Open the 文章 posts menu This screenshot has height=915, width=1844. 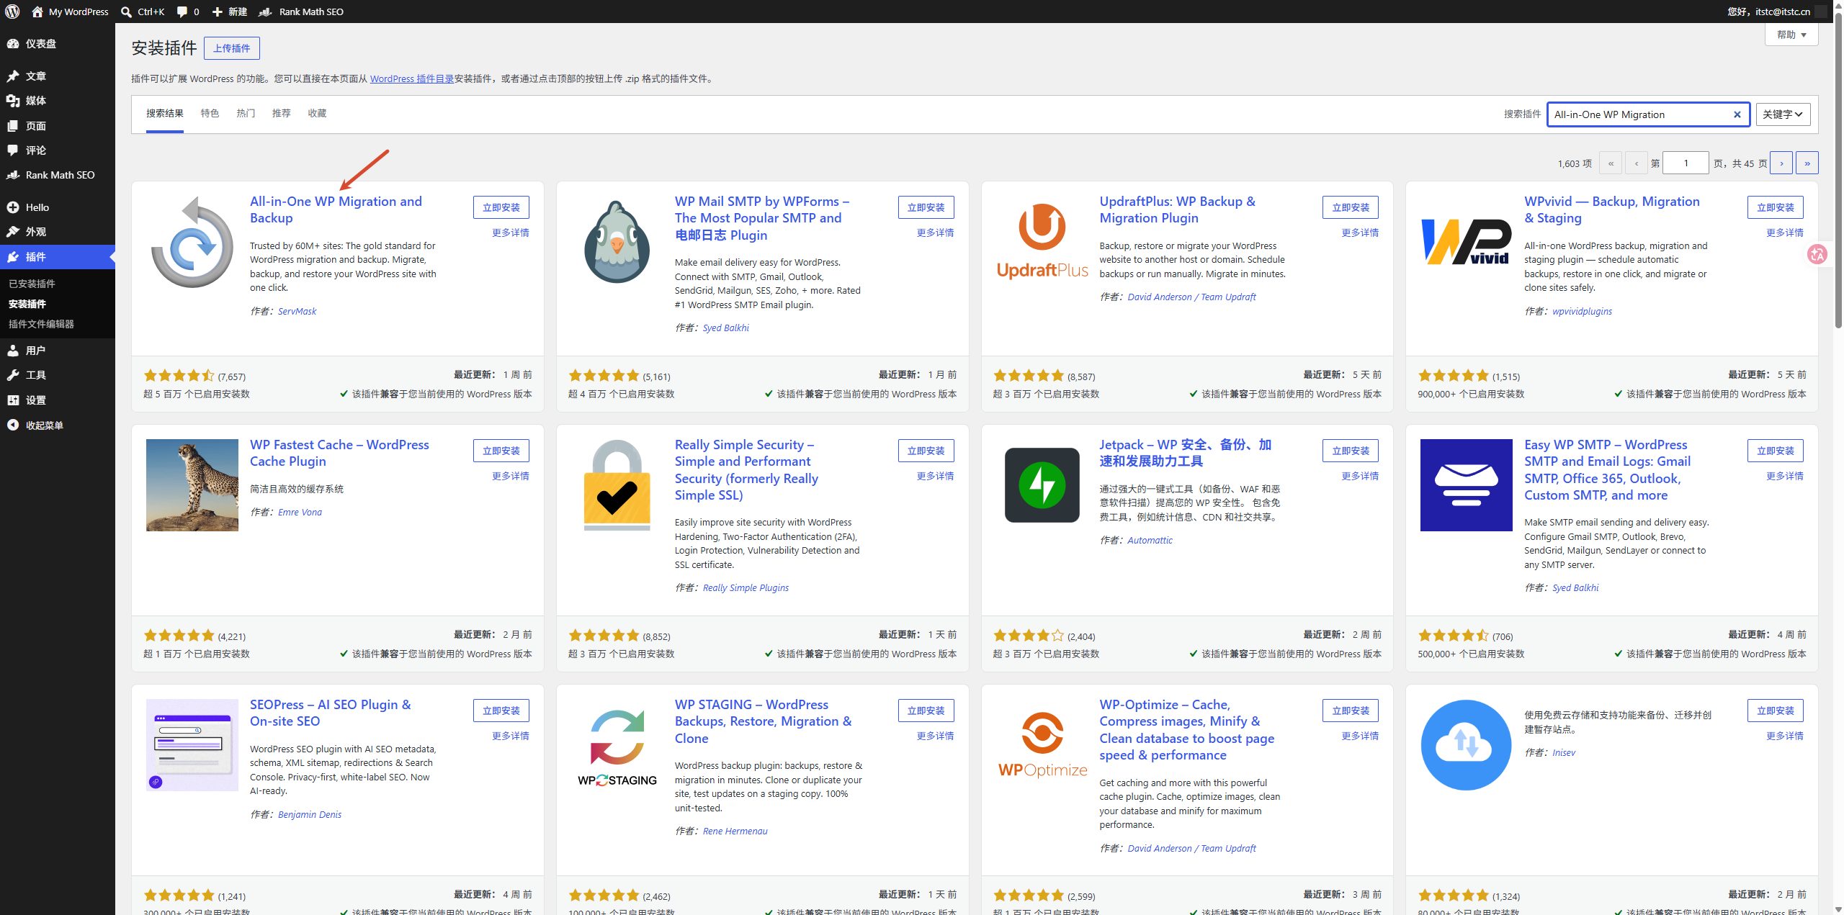tap(58, 76)
